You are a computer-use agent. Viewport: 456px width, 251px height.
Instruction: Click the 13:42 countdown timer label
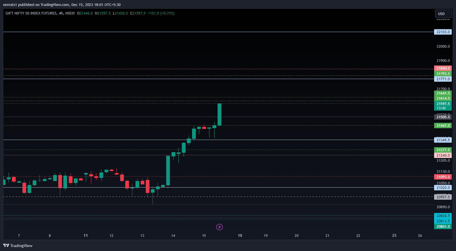[x=441, y=108]
